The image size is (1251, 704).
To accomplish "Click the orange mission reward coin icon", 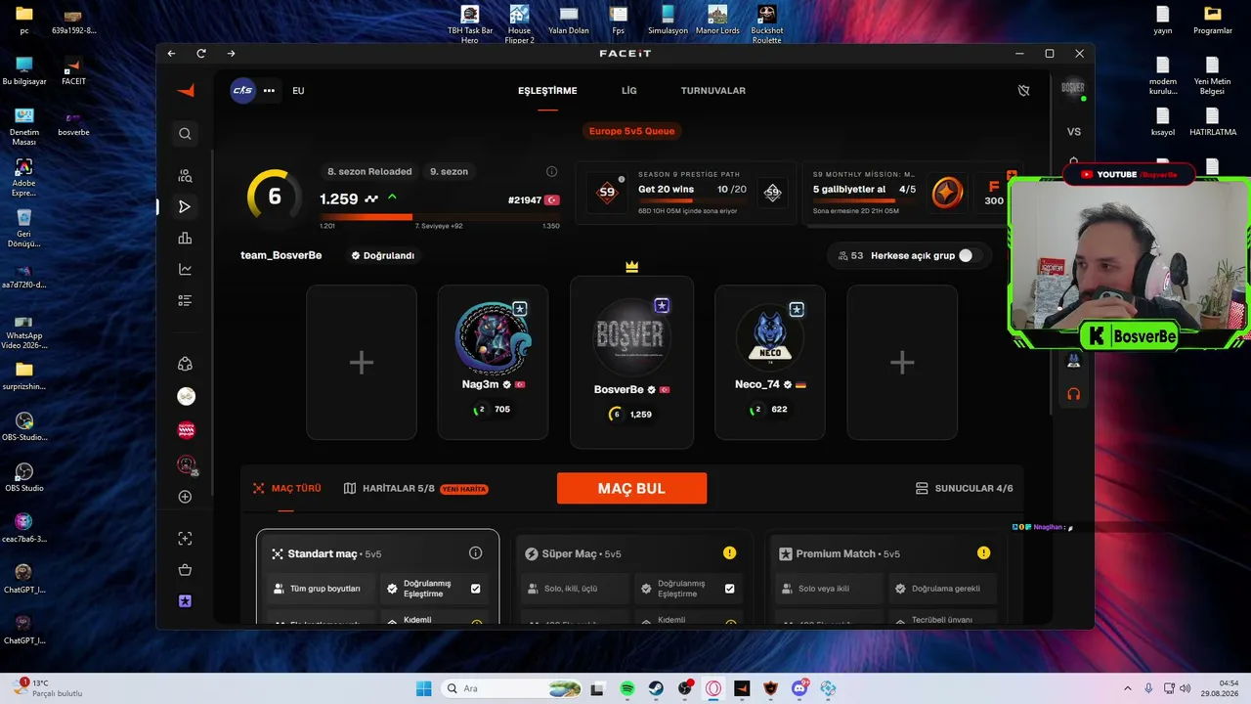I will click(x=946, y=193).
